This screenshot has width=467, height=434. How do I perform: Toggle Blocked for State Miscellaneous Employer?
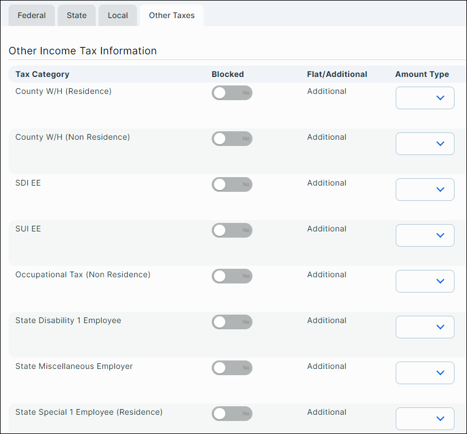pyautogui.click(x=232, y=368)
